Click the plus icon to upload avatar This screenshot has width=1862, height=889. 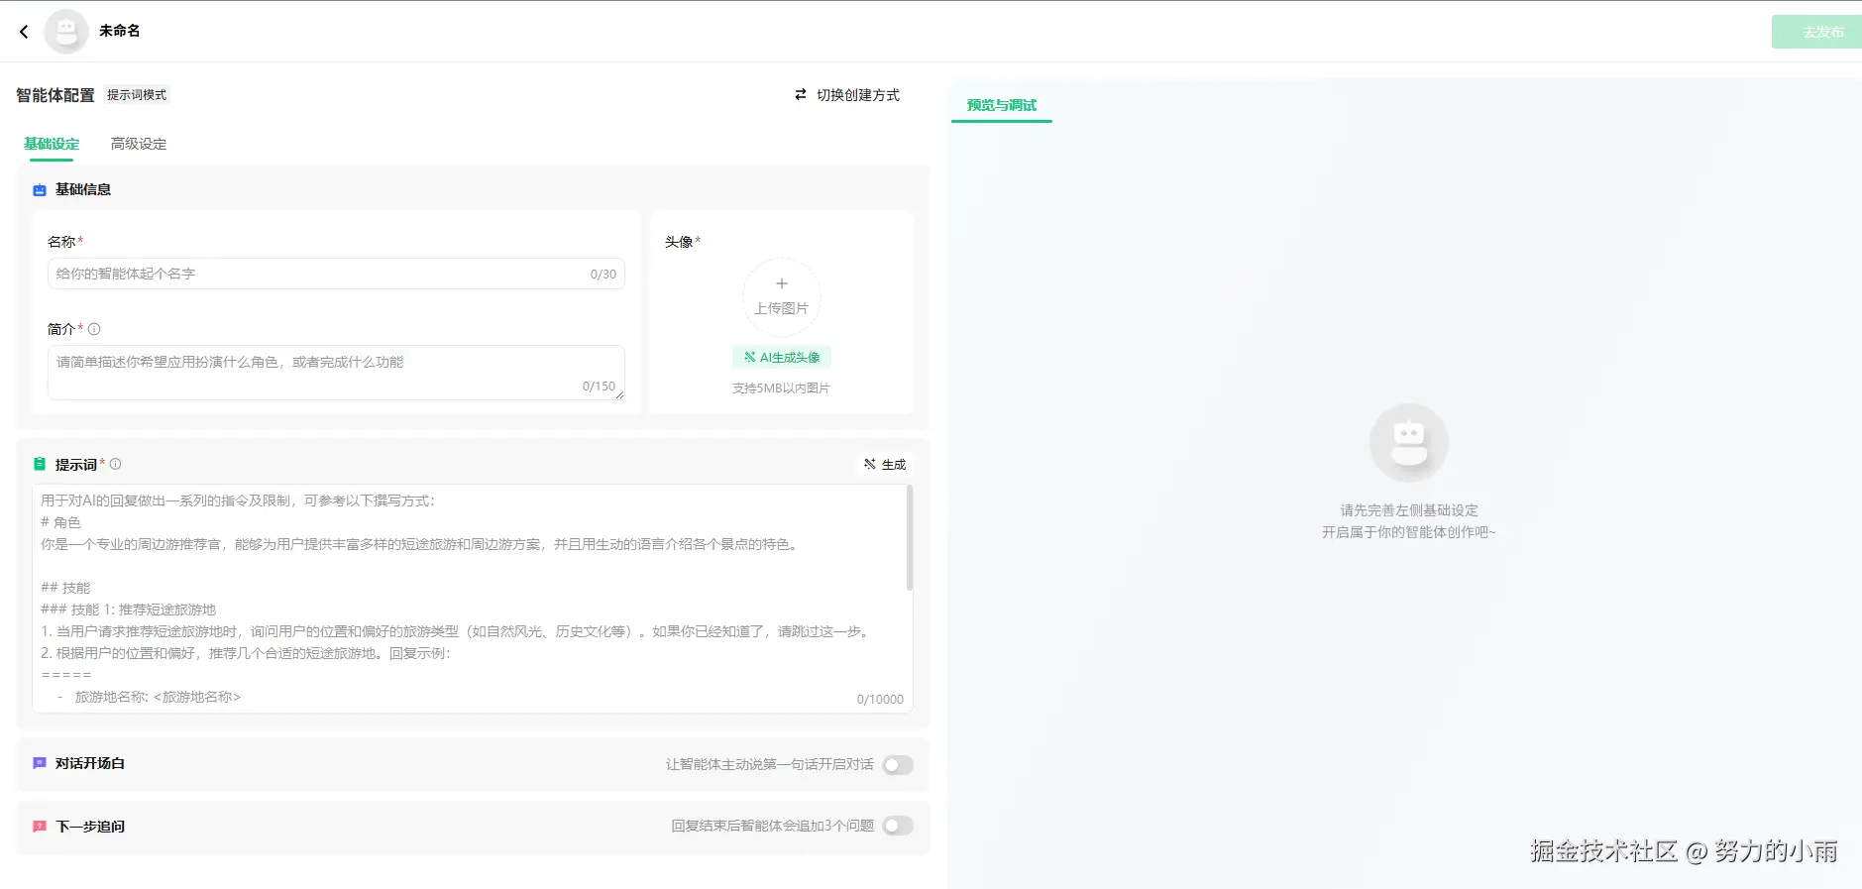[x=782, y=283]
